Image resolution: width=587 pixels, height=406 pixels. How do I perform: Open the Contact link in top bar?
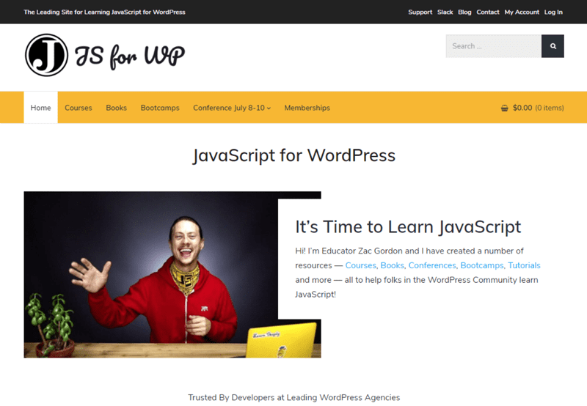click(488, 12)
